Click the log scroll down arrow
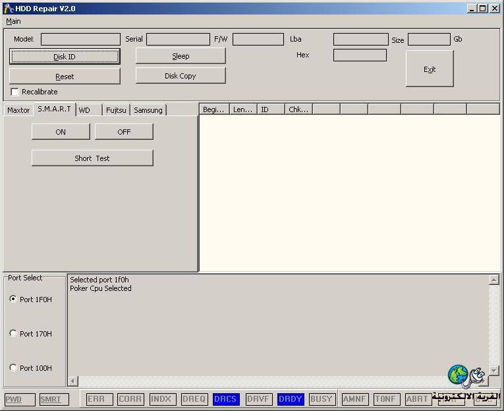 (494, 371)
